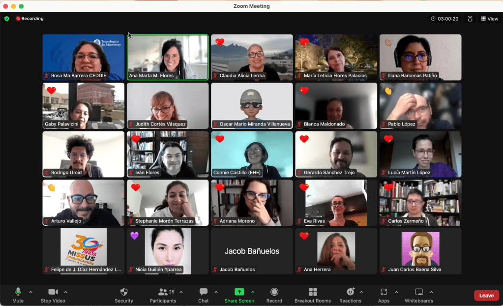Open the Apps panel
This screenshot has width=503, height=306.
coord(384,295)
